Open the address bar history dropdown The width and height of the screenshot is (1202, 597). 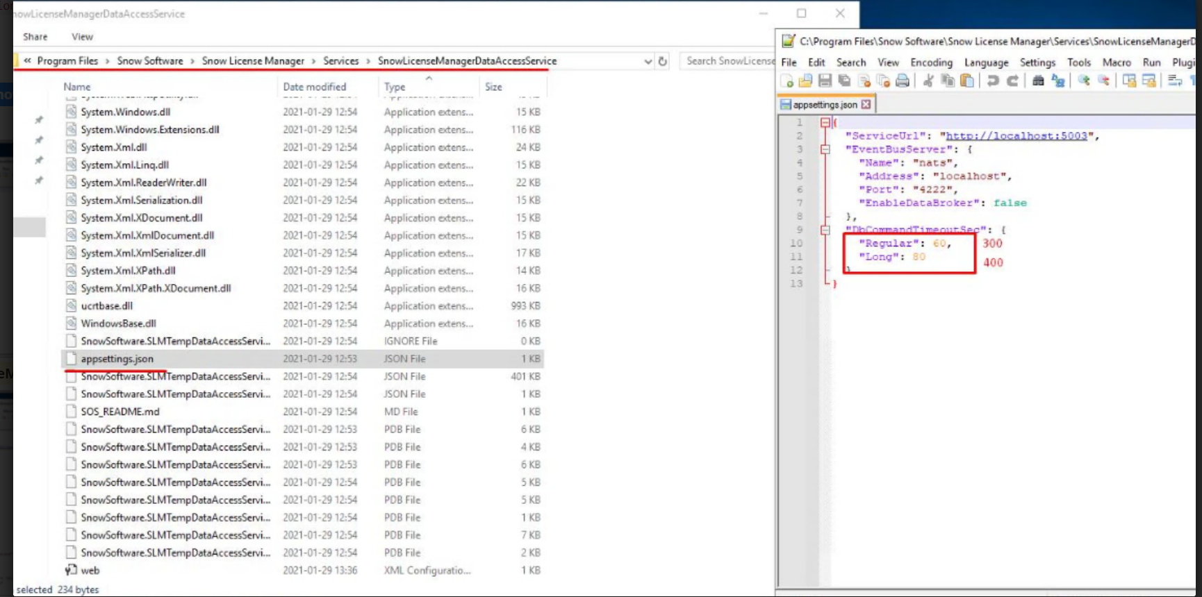click(648, 61)
